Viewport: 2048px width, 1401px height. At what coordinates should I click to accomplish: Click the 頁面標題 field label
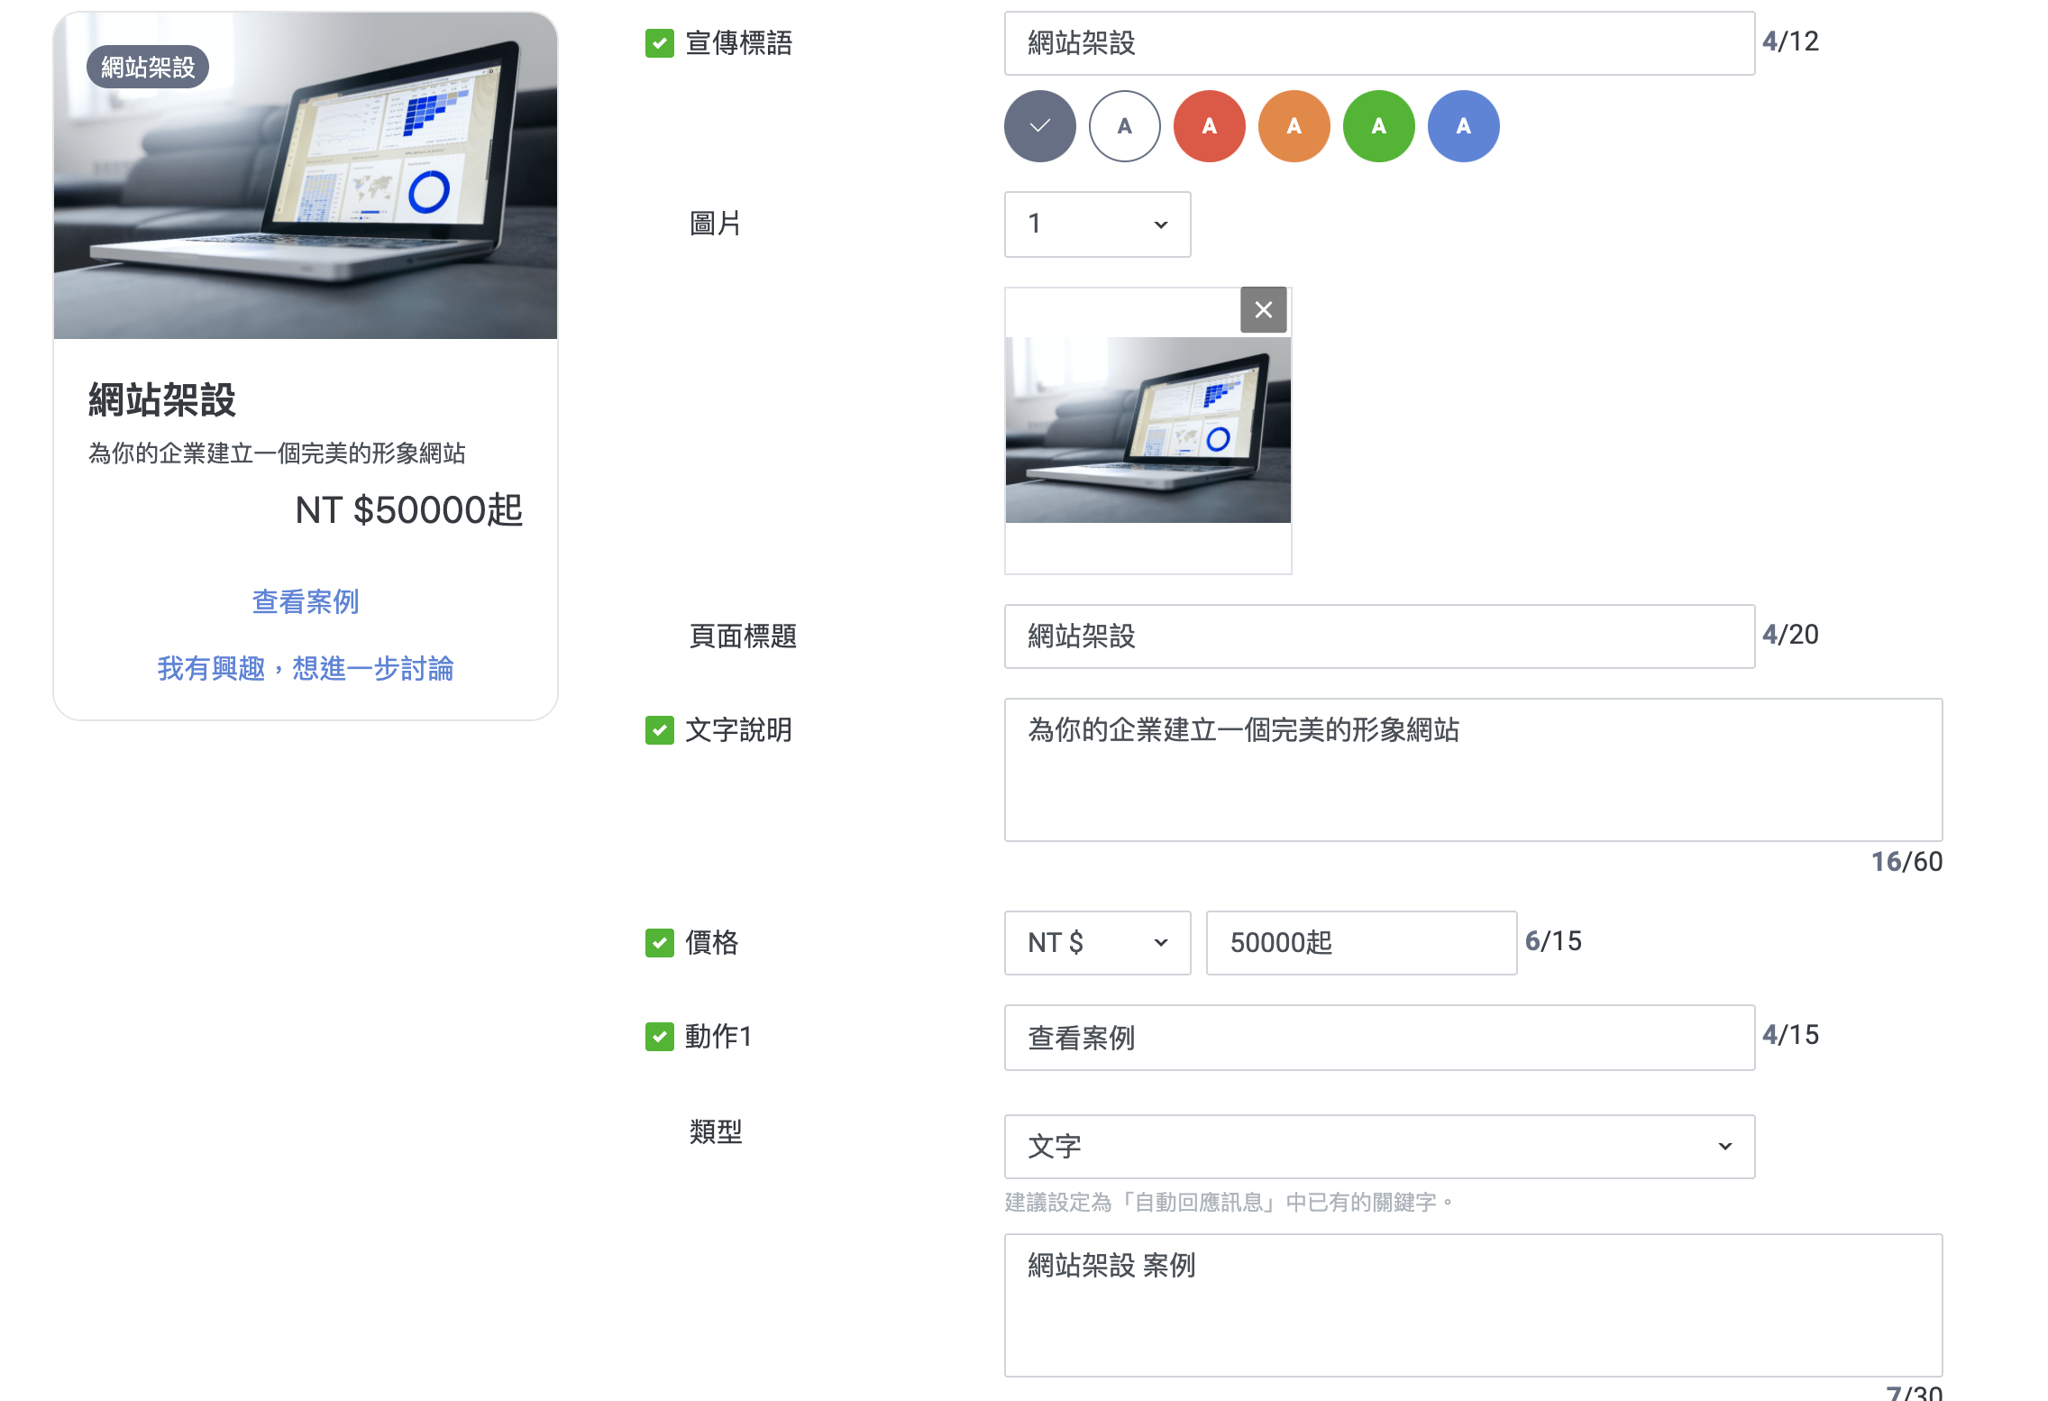[743, 636]
